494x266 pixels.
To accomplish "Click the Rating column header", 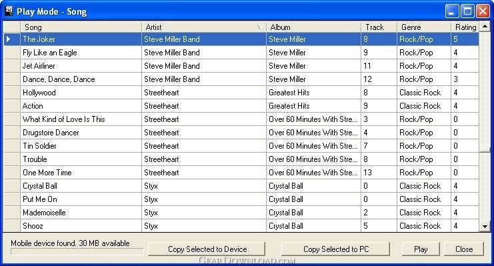I will (465, 27).
